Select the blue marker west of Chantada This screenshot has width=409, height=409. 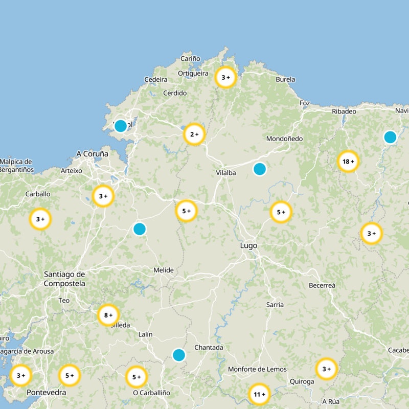point(179,355)
